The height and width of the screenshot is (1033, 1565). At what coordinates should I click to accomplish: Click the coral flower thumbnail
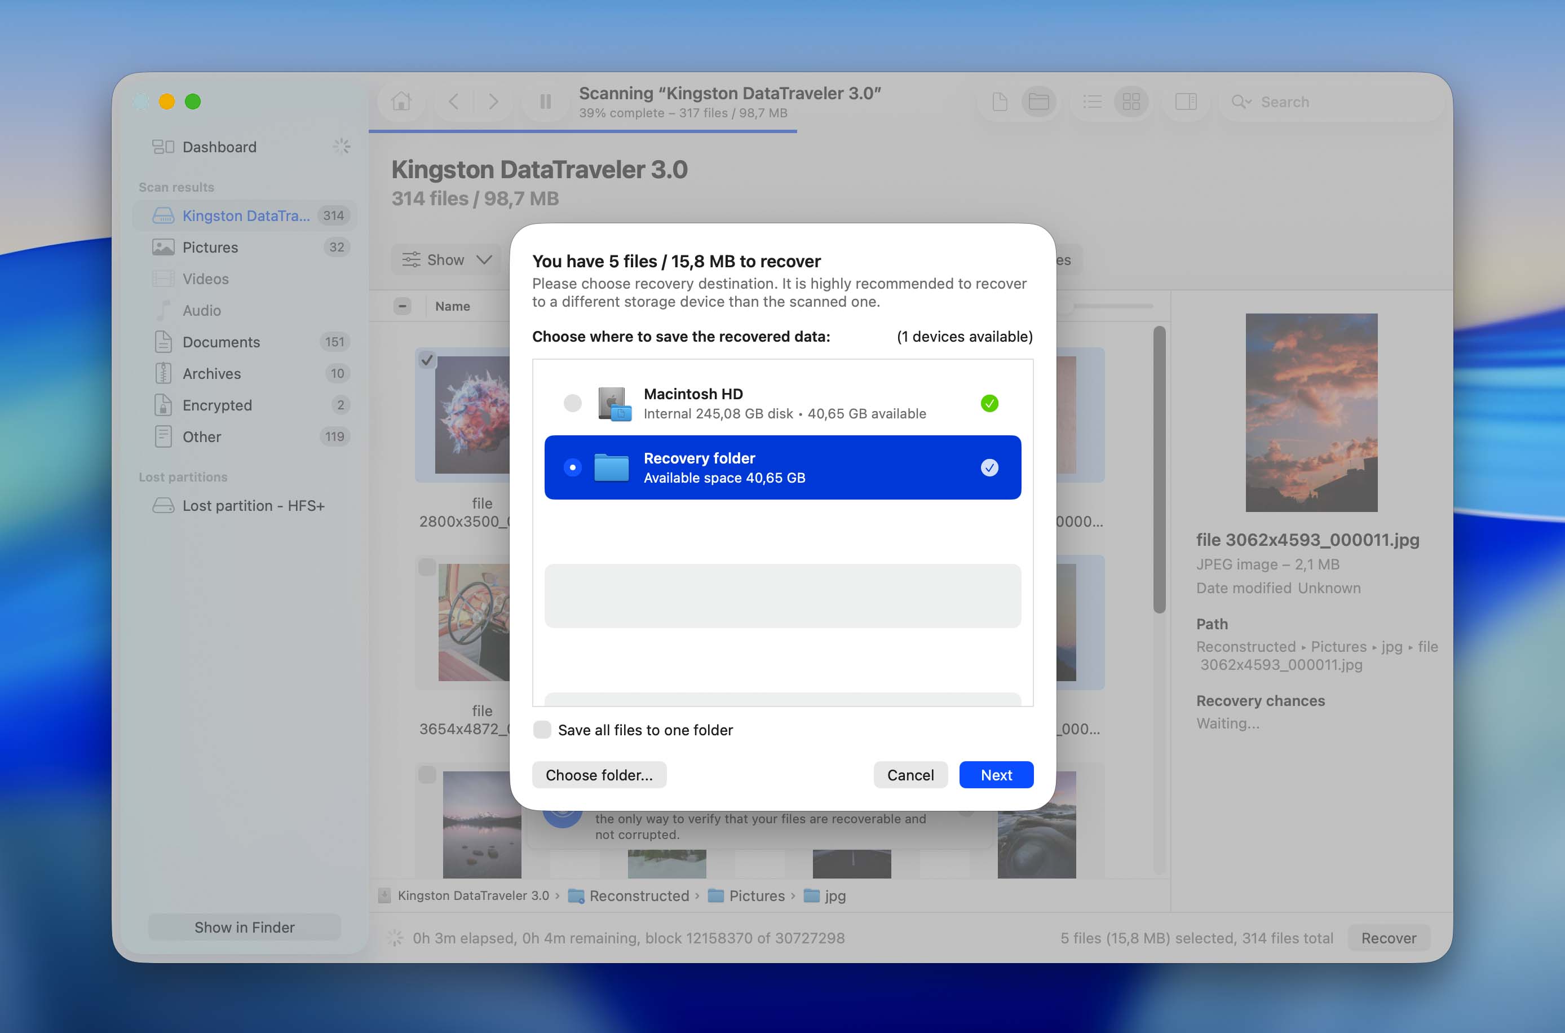[x=472, y=415]
